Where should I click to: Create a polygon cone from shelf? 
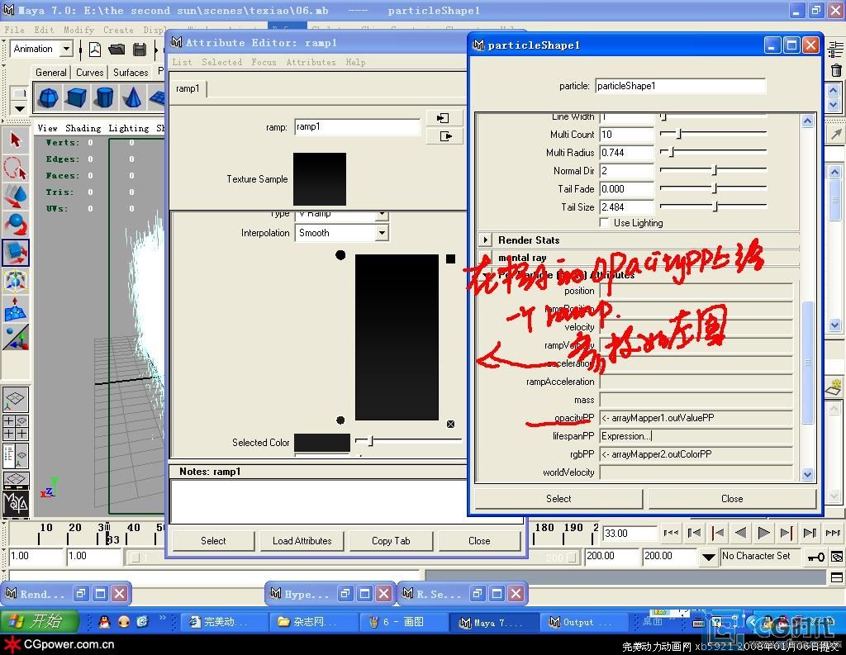[x=132, y=97]
